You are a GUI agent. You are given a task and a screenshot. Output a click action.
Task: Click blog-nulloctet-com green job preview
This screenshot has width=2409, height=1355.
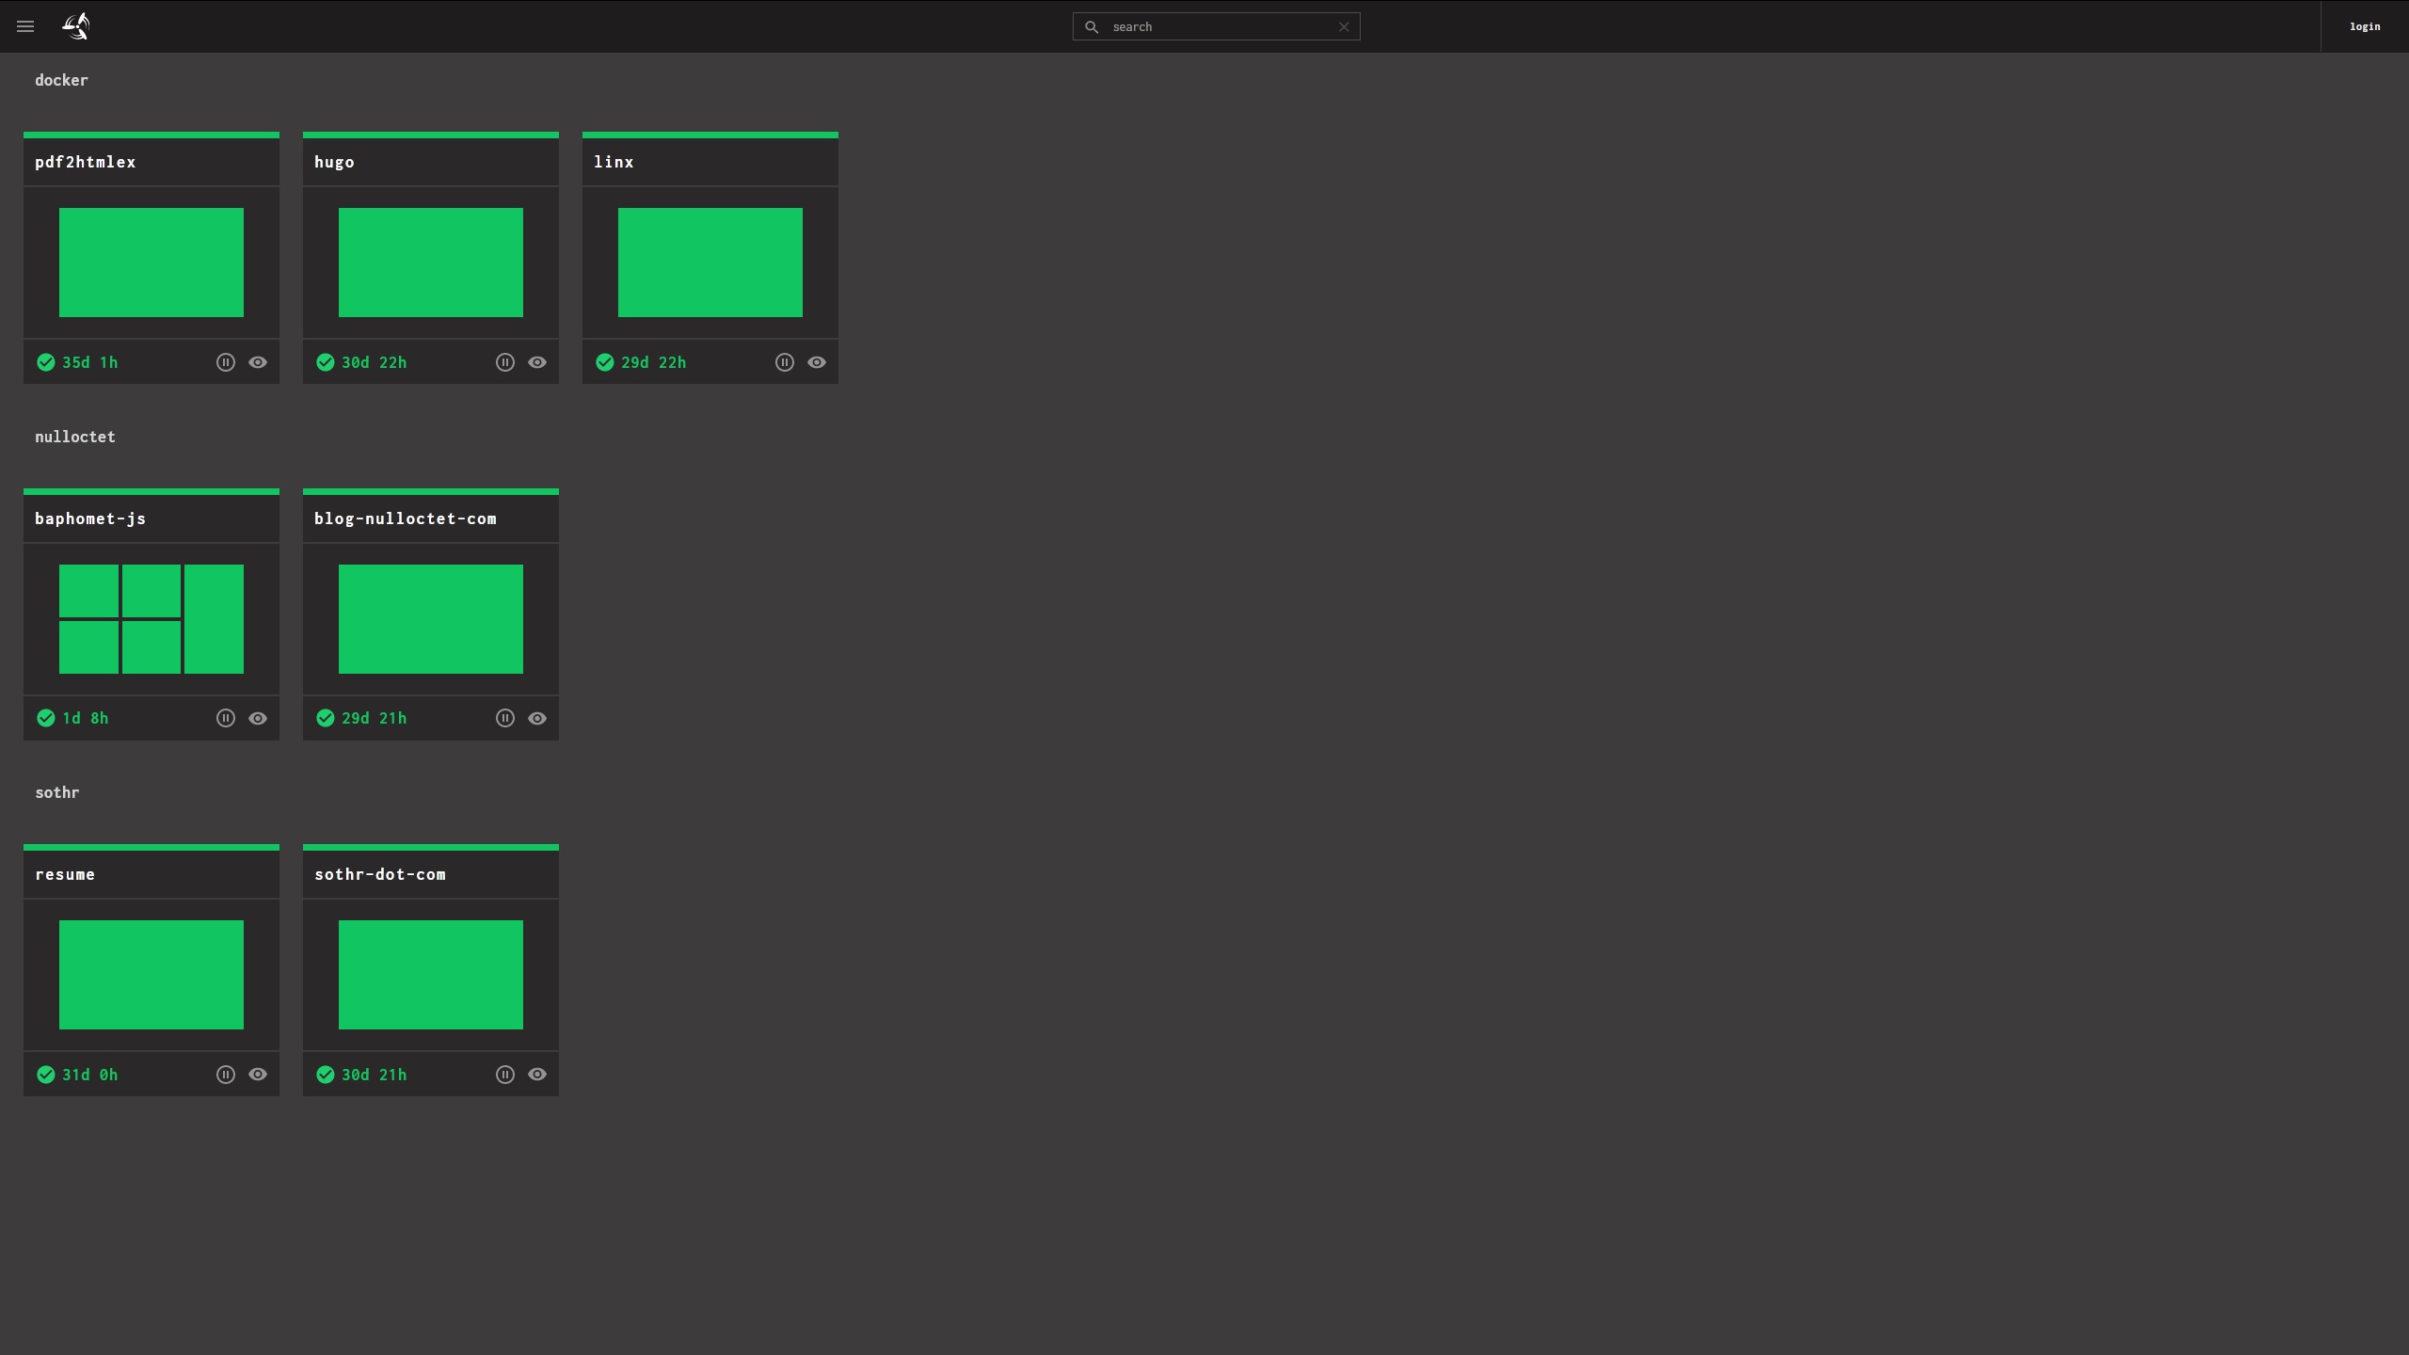(x=431, y=619)
